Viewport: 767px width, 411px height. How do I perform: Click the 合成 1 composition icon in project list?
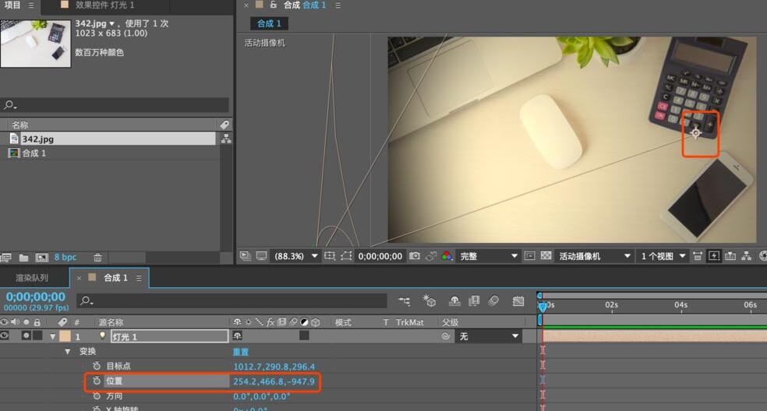[x=14, y=153]
